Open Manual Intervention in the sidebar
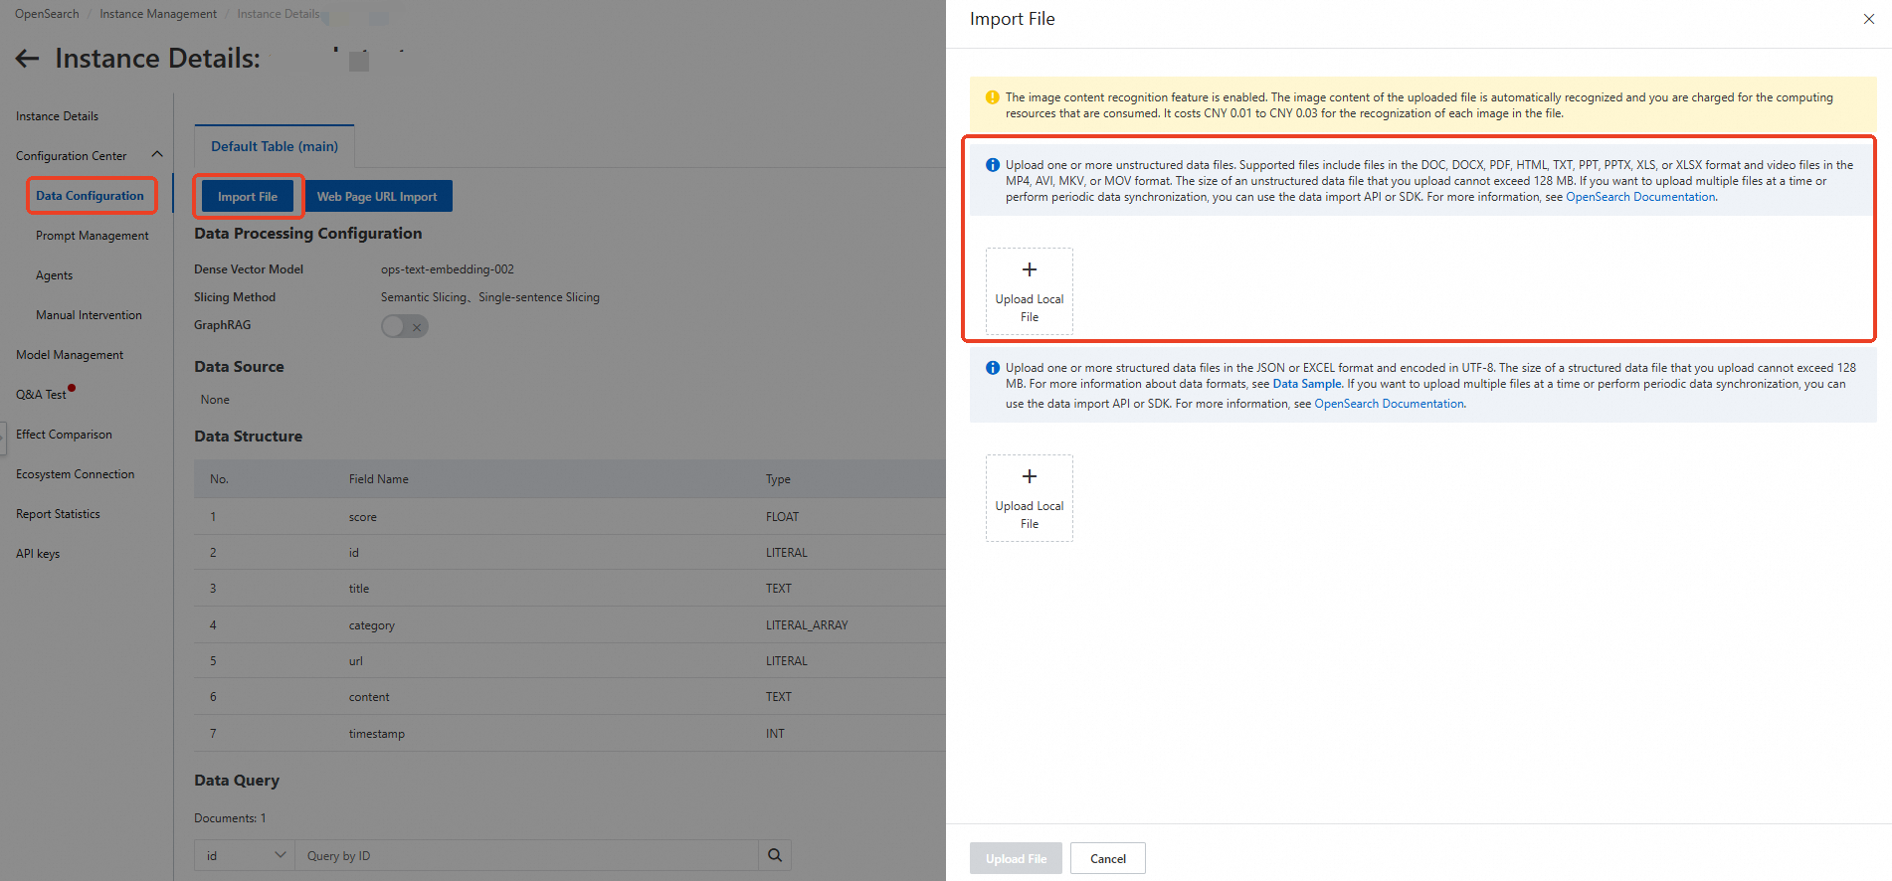Image resolution: width=1892 pixels, height=881 pixels. 89,315
